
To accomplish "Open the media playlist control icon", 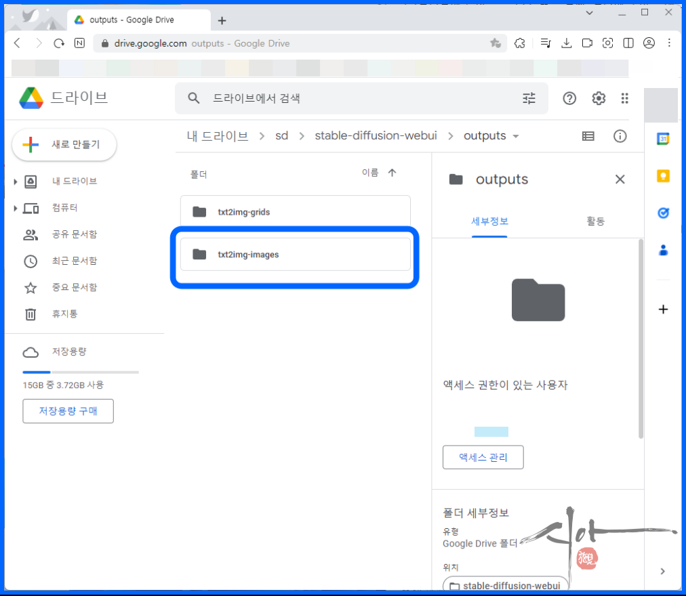I will click(546, 43).
